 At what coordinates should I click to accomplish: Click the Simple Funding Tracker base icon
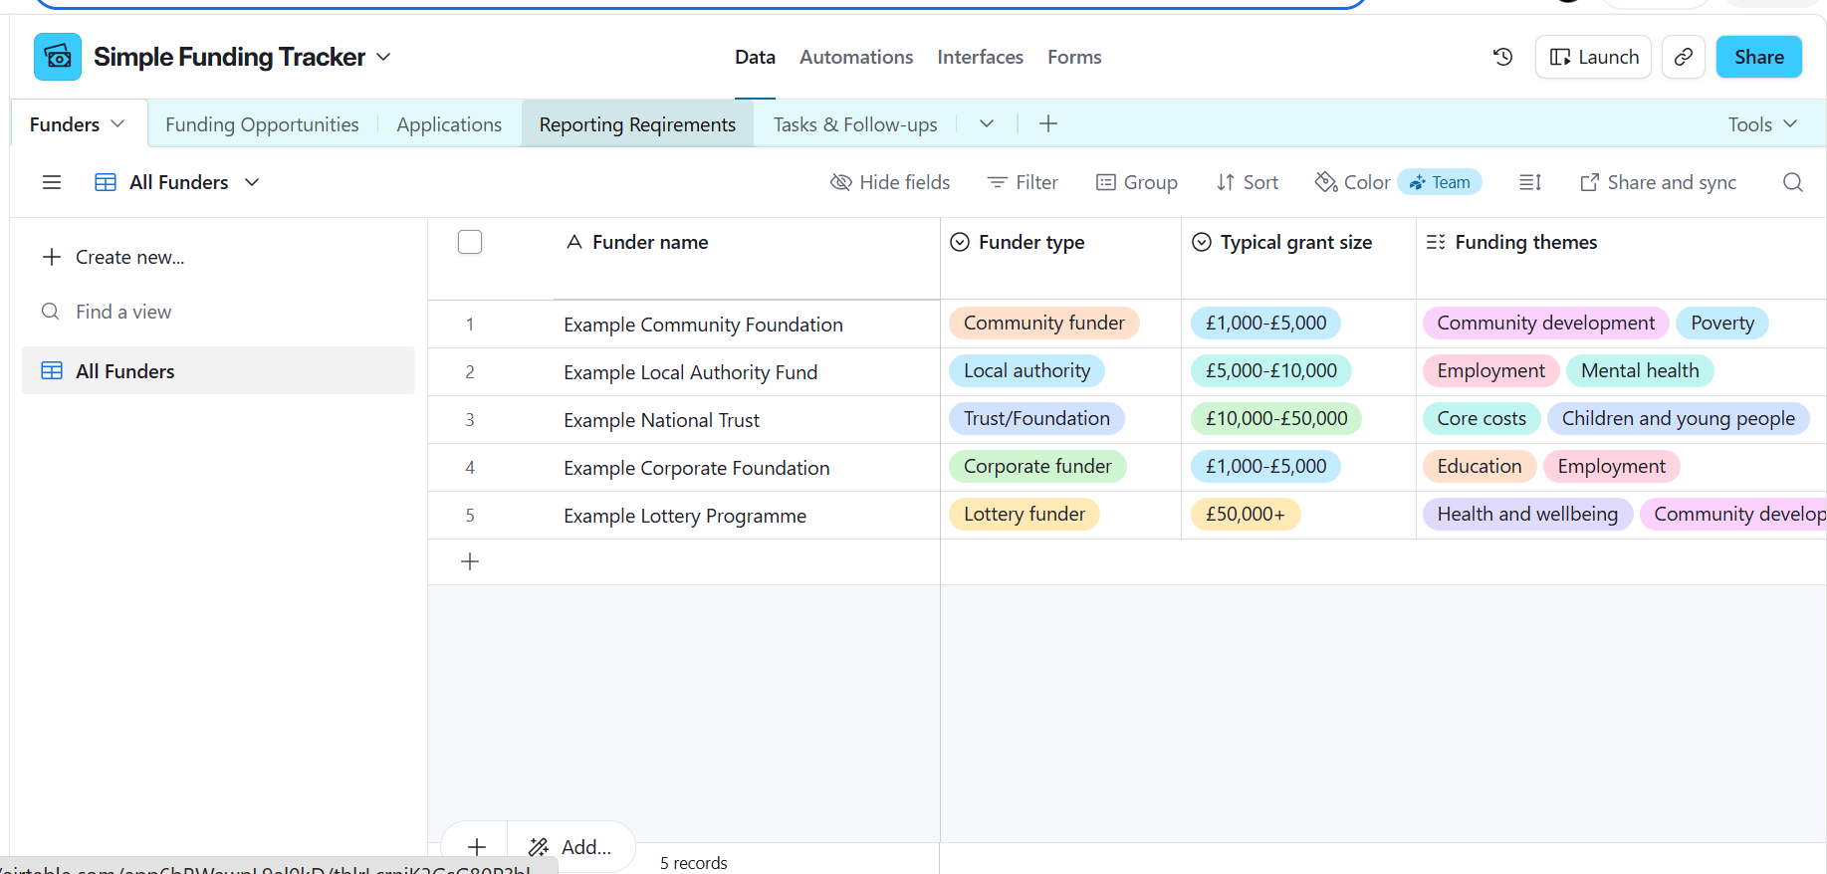click(58, 57)
